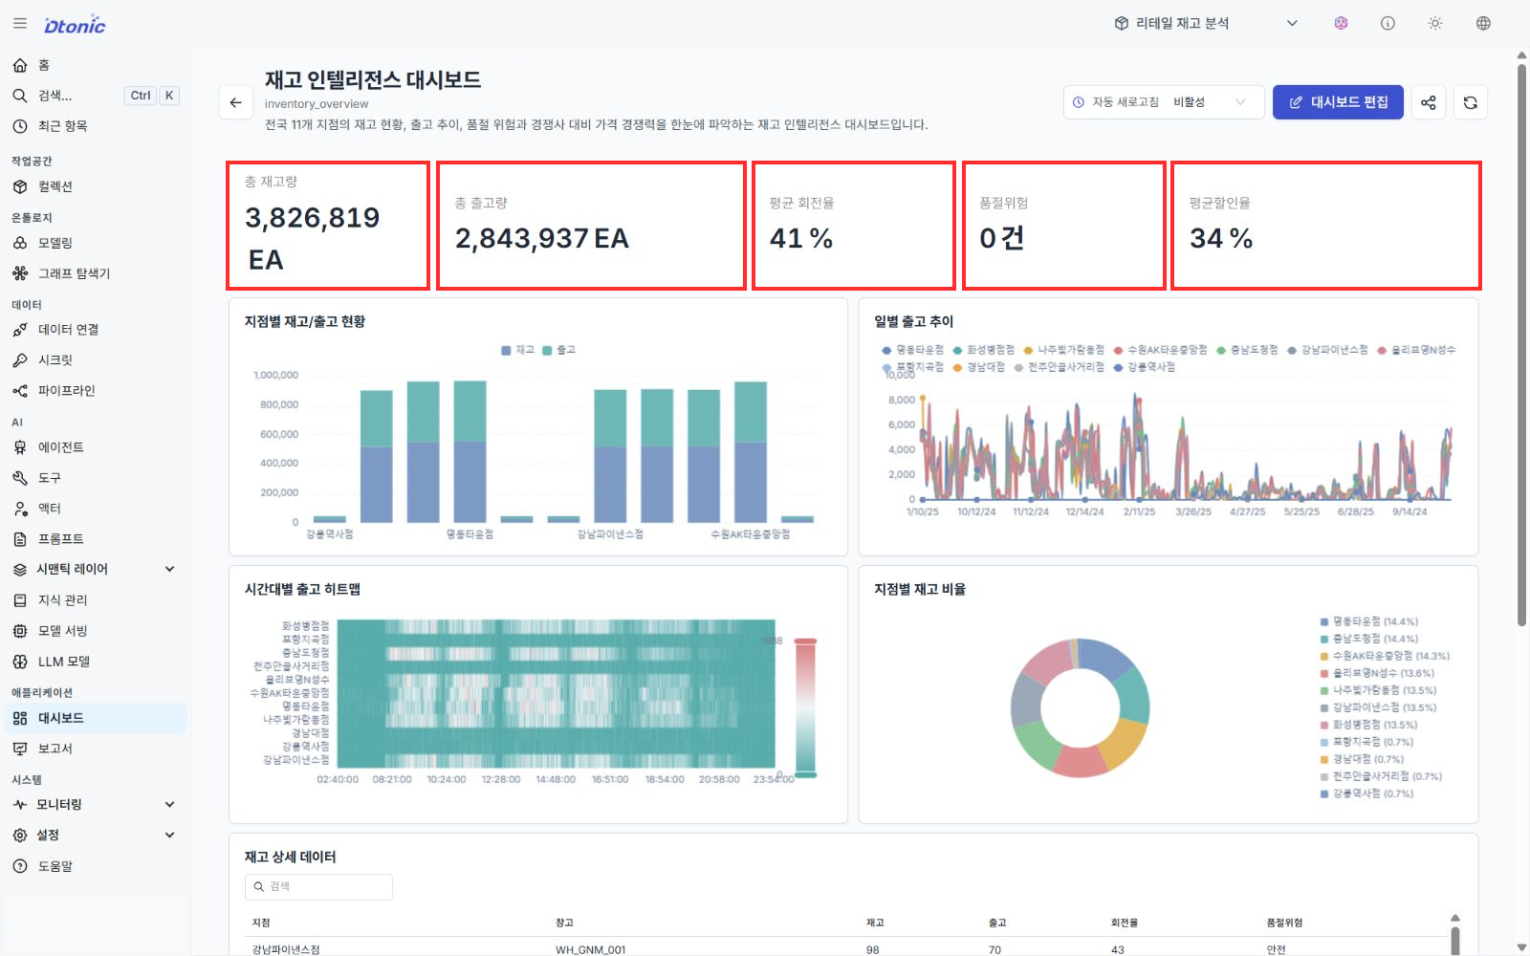This screenshot has height=956, width=1530.
Task: Open the 리테일 재고 분석 workspace dropdown
Action: (x=1207, y=23)
